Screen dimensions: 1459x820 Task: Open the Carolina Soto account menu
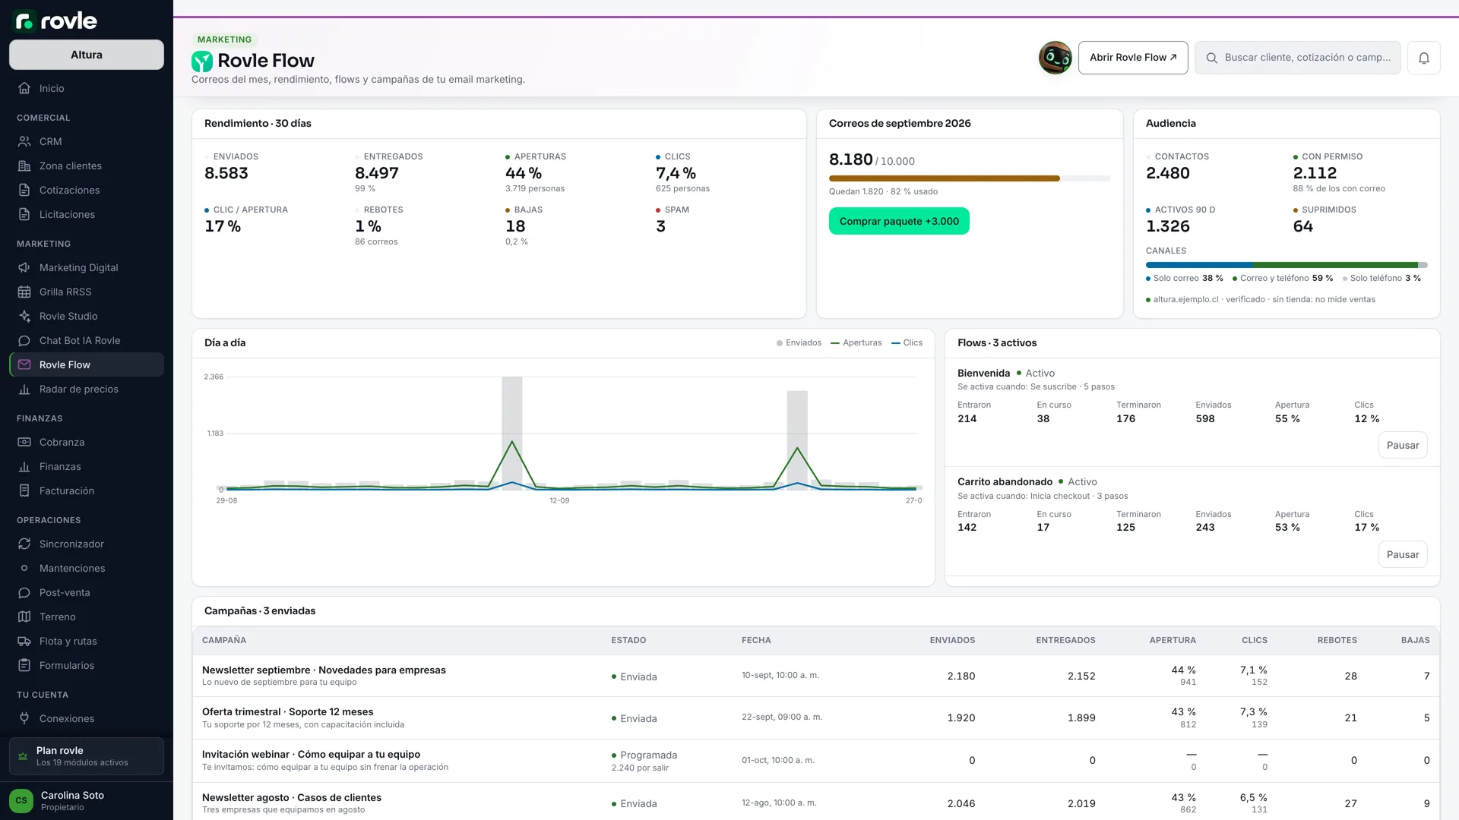(87, 800)
